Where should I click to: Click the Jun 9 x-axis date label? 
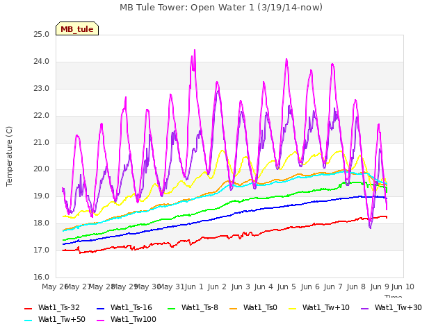coord(380,287)
